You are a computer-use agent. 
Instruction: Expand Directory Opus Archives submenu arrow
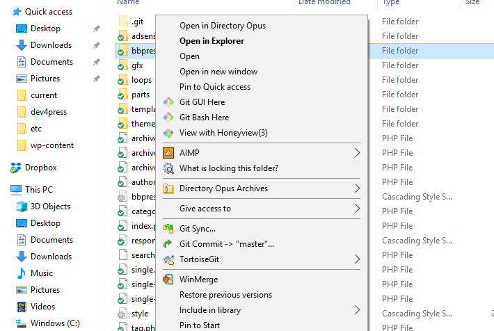coord(358,188)
